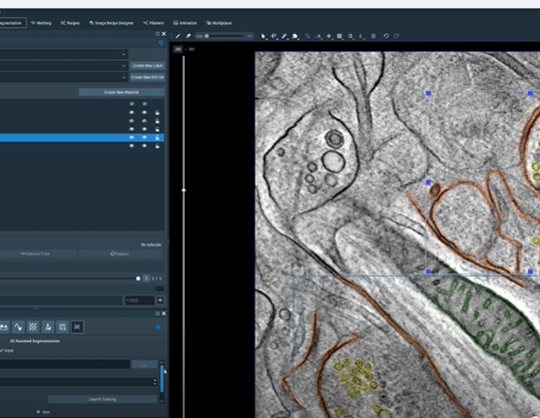
Task: Click the brush size slider handle
Action: click(206, 36)
